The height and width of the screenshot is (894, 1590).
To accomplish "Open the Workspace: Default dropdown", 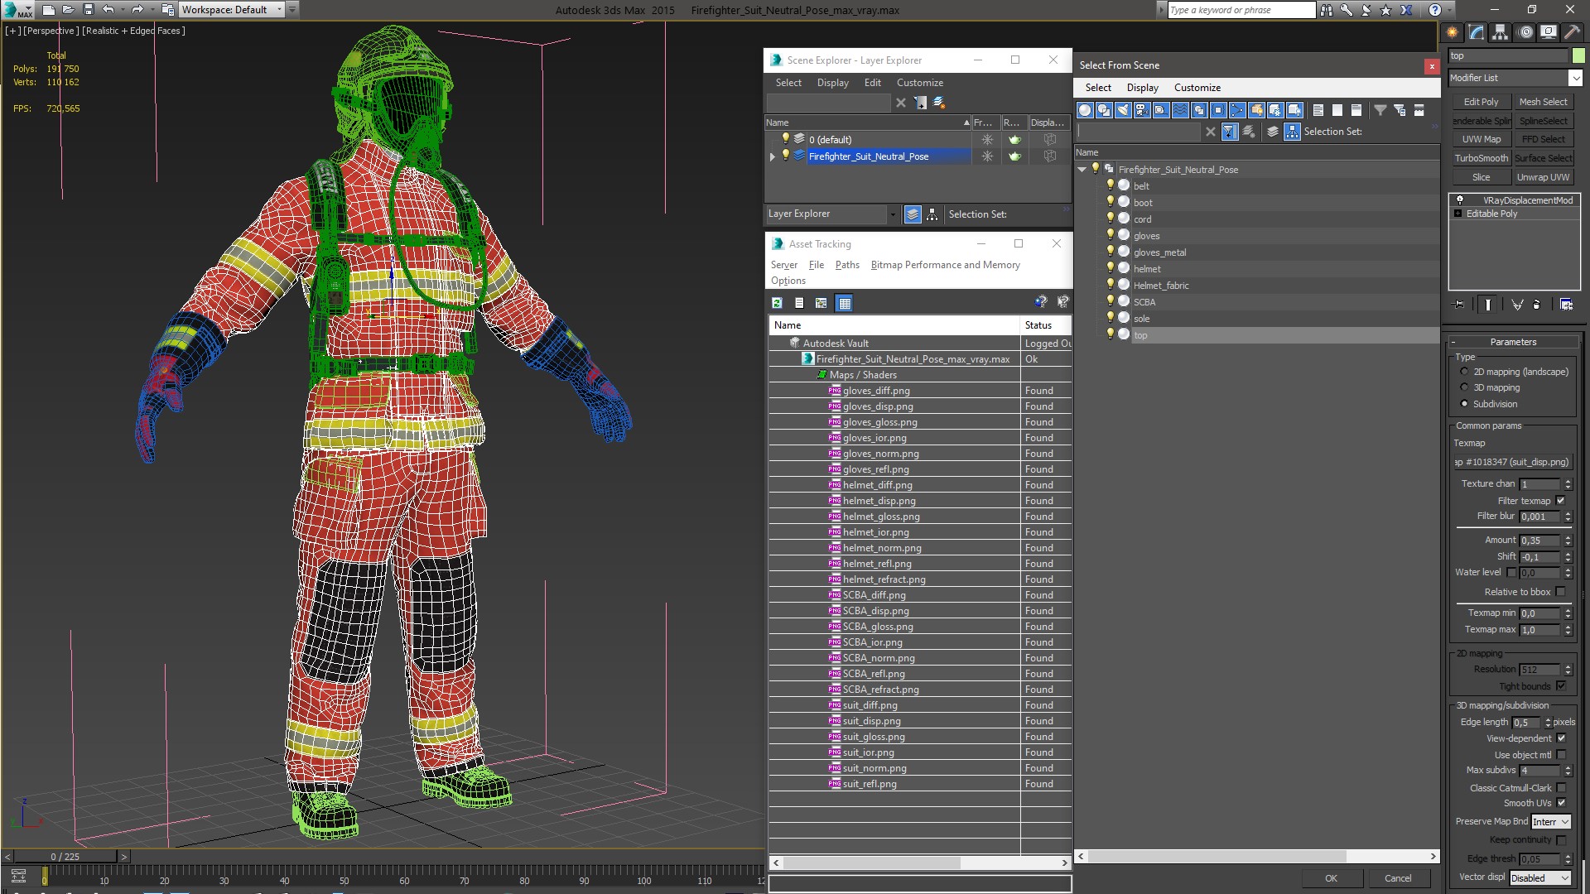I will (x=279, y=10).
